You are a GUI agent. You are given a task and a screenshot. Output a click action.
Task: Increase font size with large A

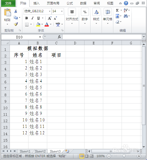(50, 18)
